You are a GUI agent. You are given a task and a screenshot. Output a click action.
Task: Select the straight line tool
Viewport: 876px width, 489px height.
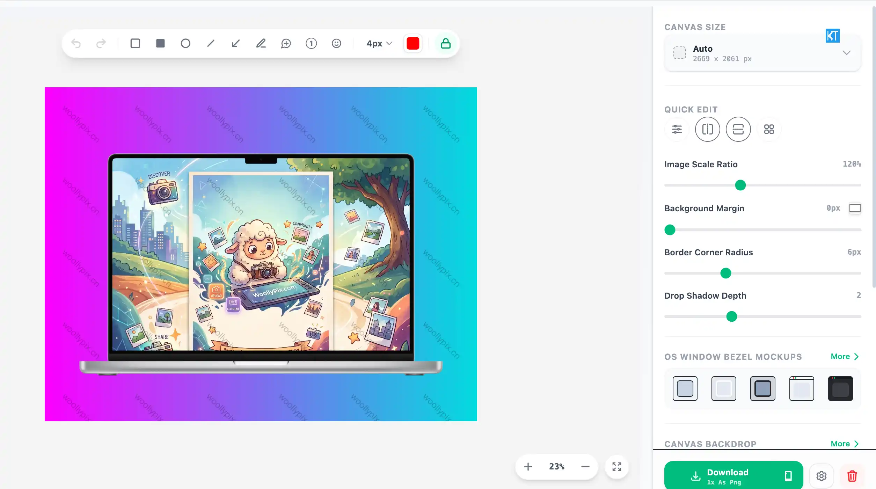coord(211,43)
